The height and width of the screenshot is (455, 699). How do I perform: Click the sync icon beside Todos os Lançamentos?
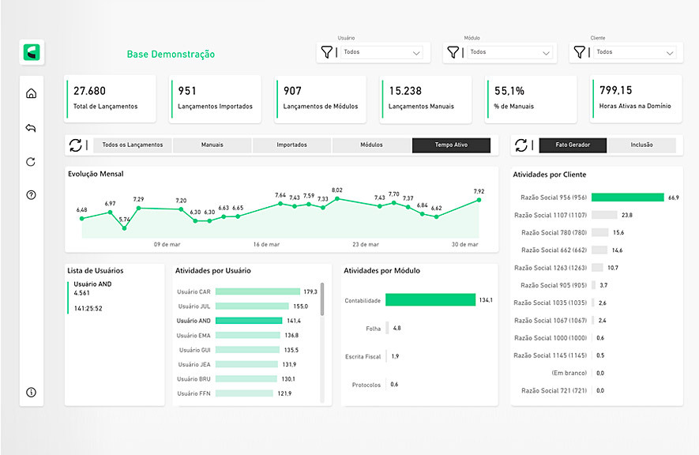click(x=76, y=145)
